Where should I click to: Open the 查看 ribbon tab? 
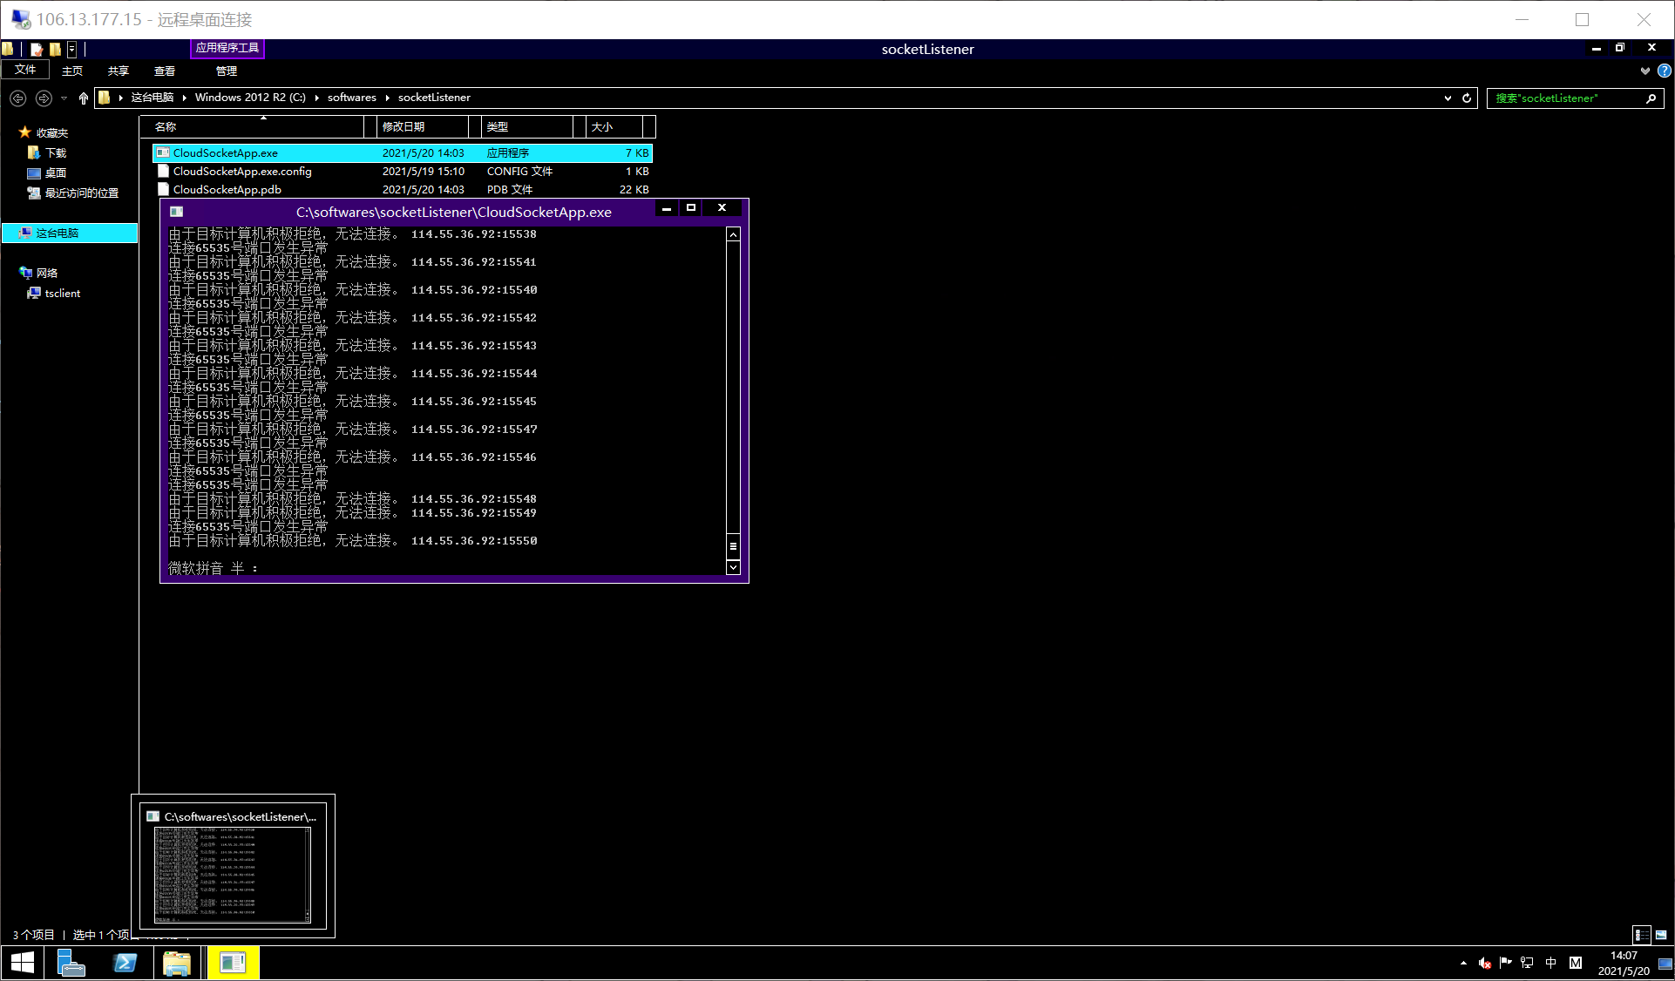pyautogui.click(x=164, y=71)
